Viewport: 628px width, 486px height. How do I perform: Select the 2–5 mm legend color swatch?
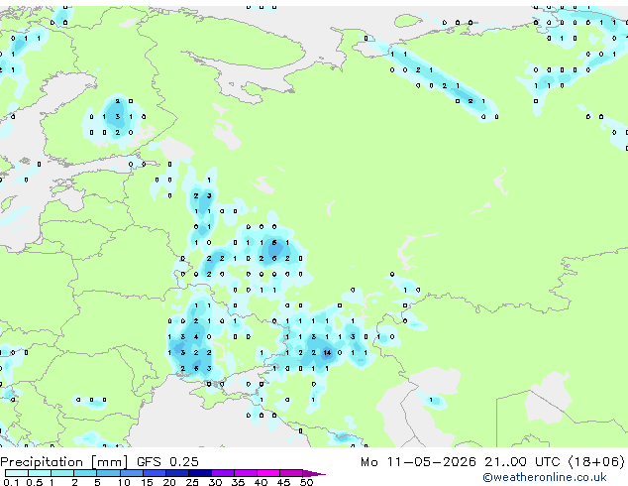tap(85, 473)
